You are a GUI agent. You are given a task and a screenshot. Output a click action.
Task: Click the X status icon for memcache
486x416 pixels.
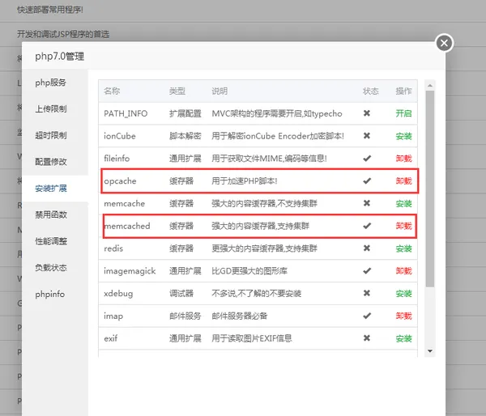tap(367, 203)
